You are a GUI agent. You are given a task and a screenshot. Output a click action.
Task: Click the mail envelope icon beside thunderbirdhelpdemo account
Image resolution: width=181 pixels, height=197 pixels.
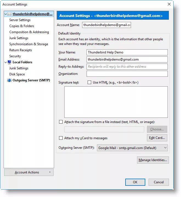coord(9,14)
